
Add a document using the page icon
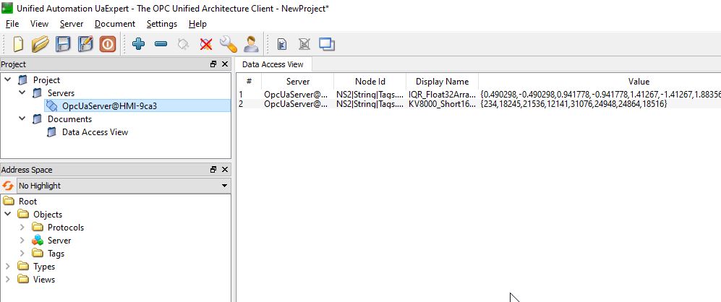tap(282, 44)
